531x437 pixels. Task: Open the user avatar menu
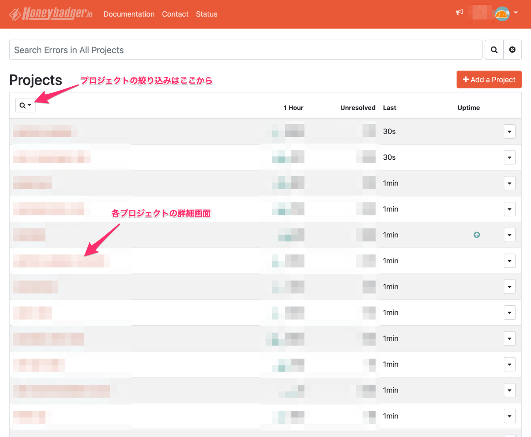coord(506,14)
